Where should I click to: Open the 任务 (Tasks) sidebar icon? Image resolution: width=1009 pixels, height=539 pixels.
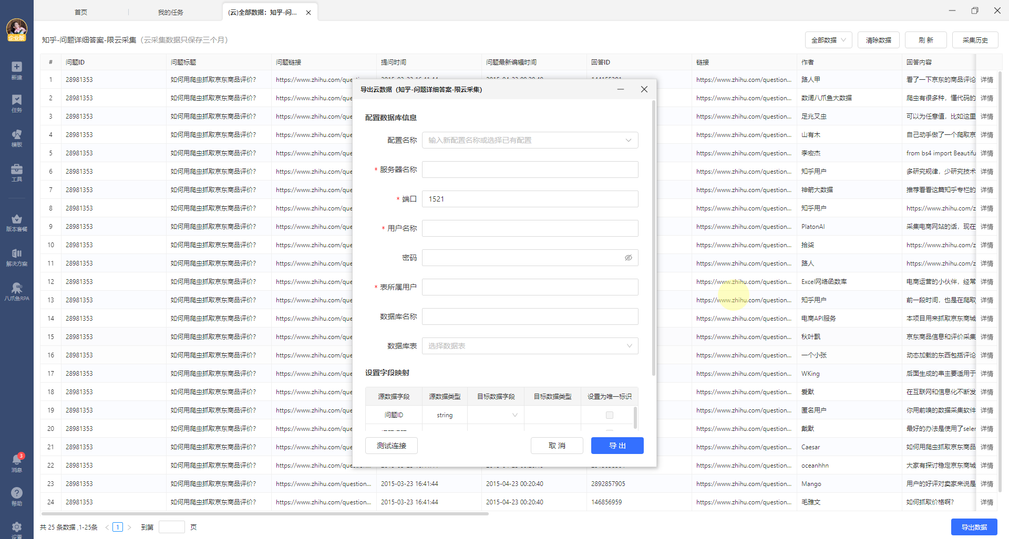click(17, 103)
